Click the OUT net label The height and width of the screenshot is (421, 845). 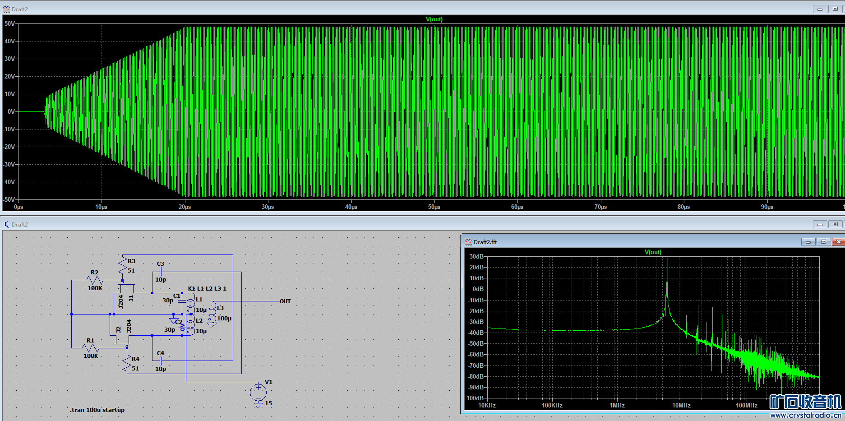coord(285,301)
